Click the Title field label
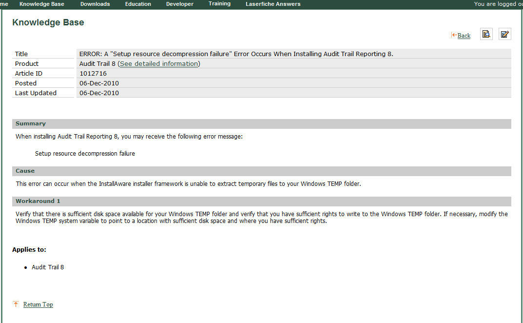 (x=21, y=54)
